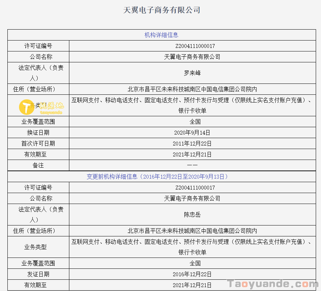Click the legal representative name 罗来峰
The image size is (321, 291).
(192, 73)
